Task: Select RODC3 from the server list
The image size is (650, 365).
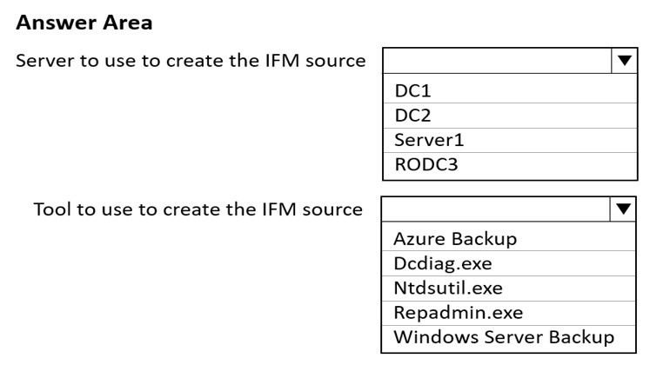Action: (x=510, y=165)
